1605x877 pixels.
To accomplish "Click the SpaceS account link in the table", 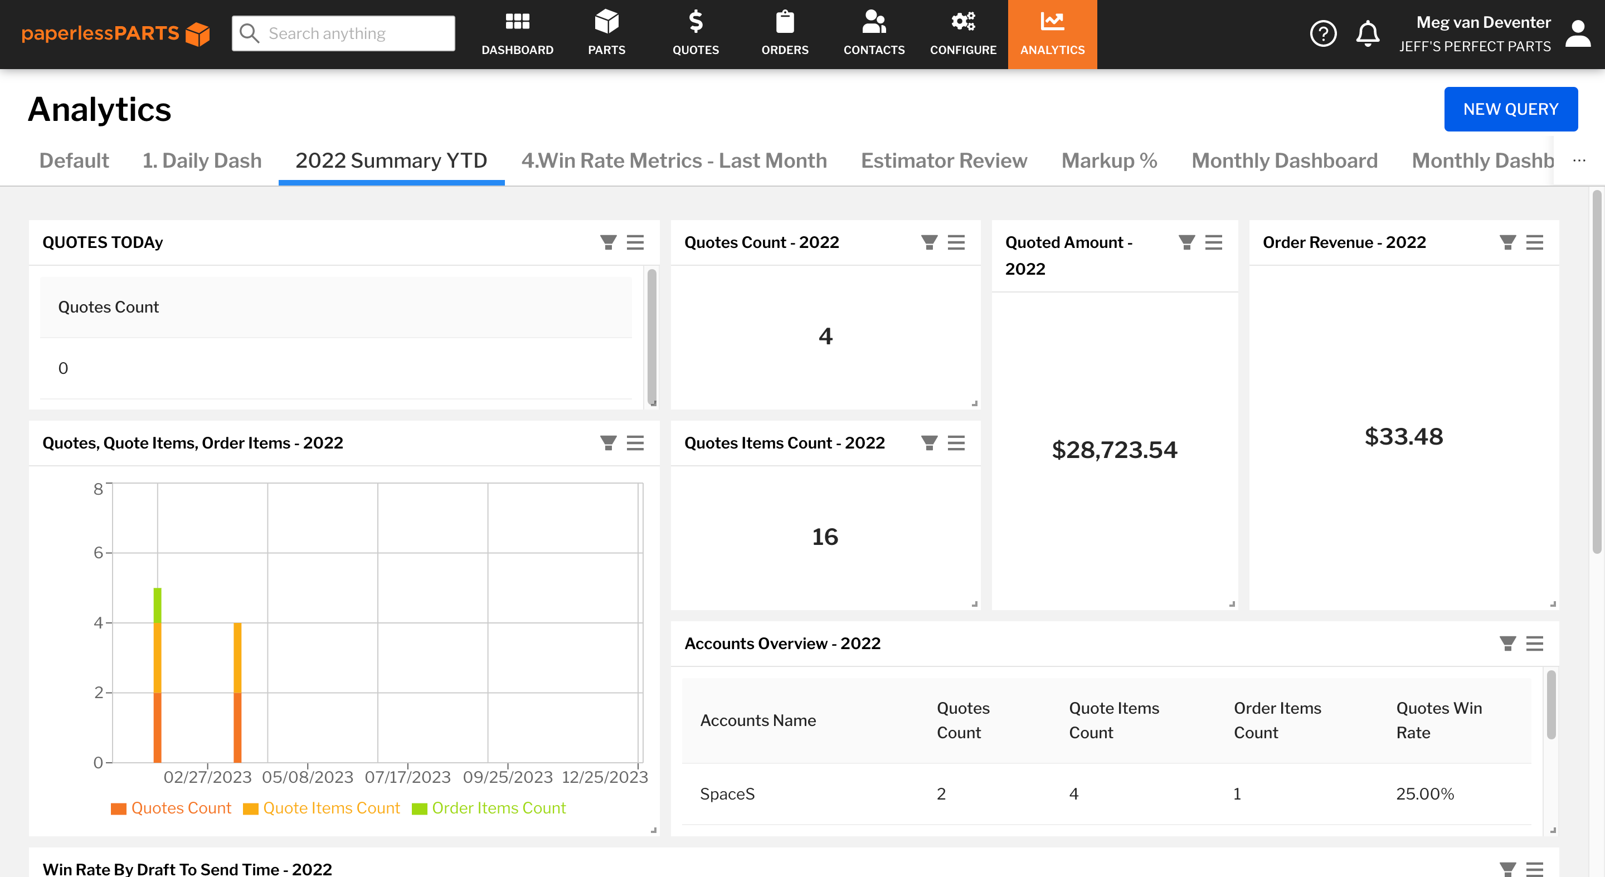I will [x=727, y=793].
